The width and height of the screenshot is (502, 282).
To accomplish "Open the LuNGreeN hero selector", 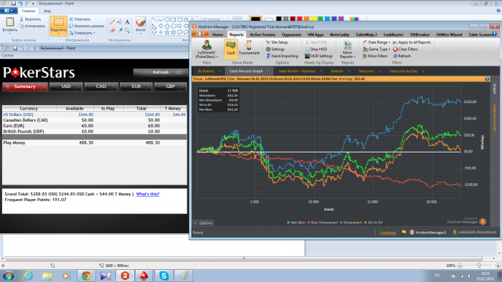I will tap(207, 49).
